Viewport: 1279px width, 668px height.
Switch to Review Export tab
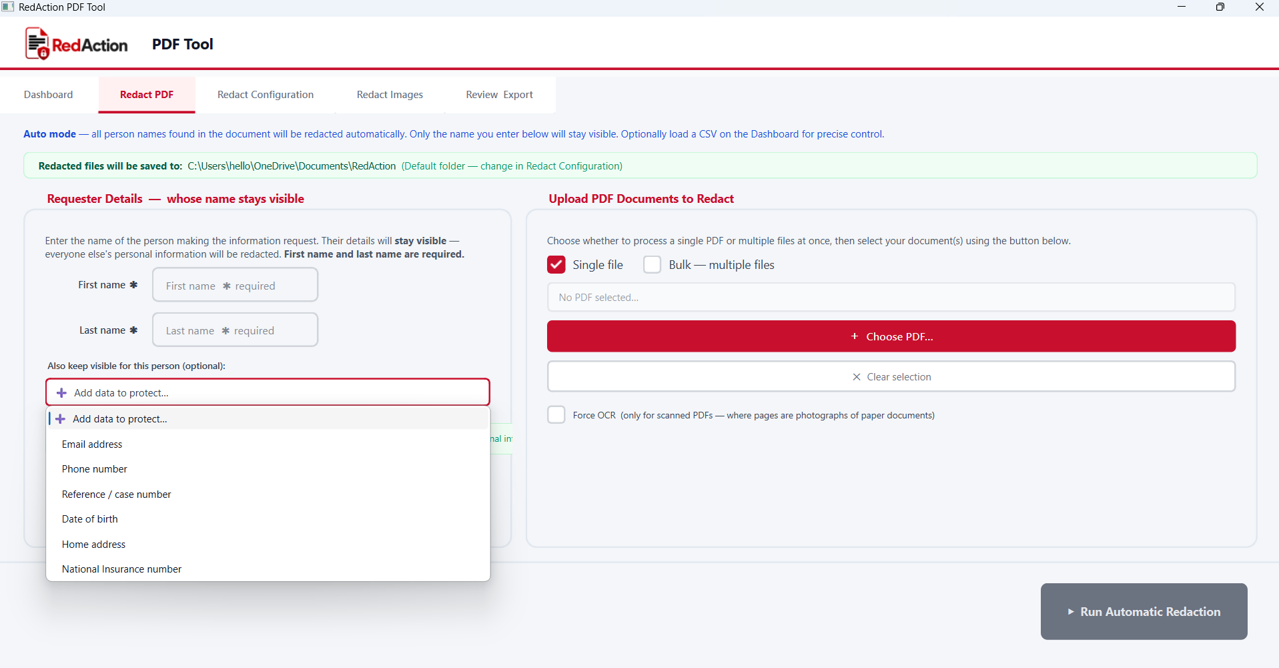click(x=500, y=95)
